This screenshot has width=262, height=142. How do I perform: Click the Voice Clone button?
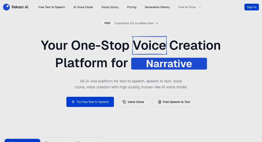coord(133,102)
